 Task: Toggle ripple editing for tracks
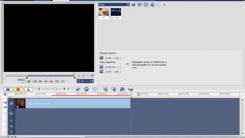tap(5, 103)
